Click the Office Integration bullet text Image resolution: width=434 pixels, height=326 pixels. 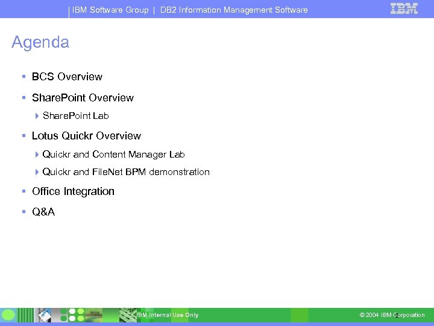73,191
